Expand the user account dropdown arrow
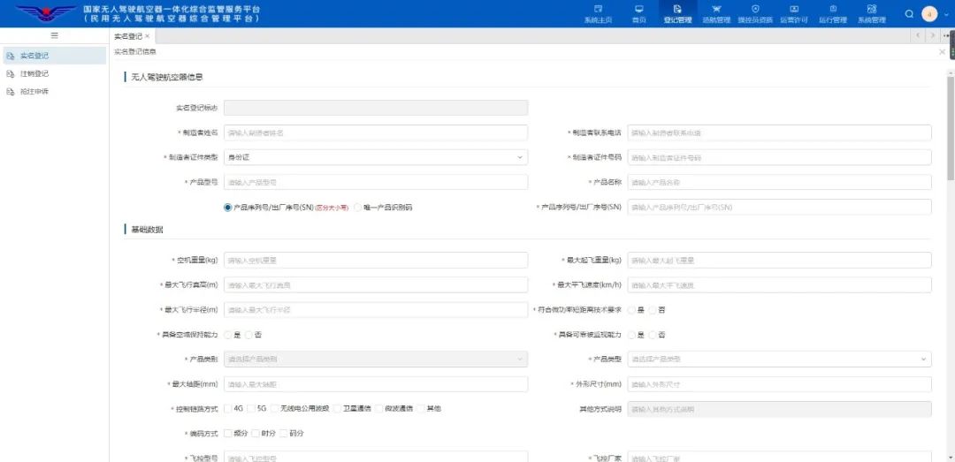 coord(946,14)
